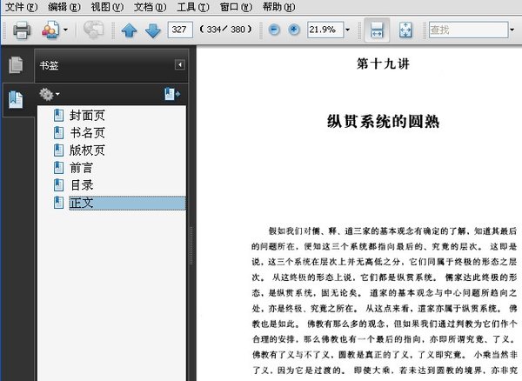522x381 pixels.
Task: Click the Print icon in toolbar
Action: coord(22,30)
